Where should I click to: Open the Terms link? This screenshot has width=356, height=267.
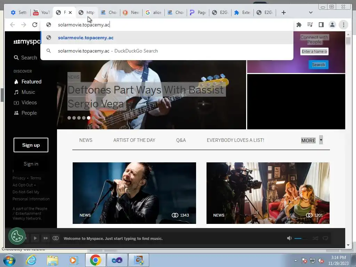[36, 178]
